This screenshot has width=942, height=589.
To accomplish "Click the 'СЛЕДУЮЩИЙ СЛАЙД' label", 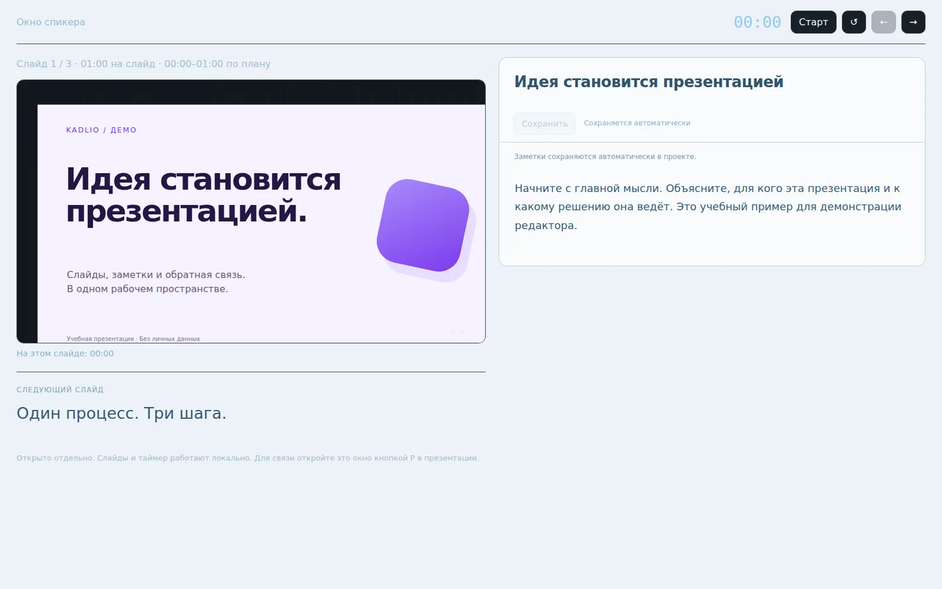I will (x=60, y=389).
